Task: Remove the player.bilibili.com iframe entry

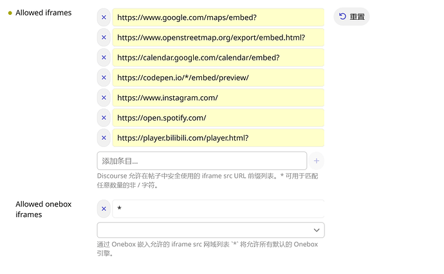Action: [x=104, y=137]
